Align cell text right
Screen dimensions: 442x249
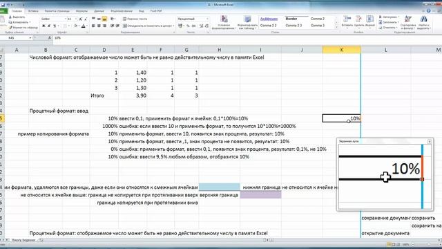[x=104, y=26]
